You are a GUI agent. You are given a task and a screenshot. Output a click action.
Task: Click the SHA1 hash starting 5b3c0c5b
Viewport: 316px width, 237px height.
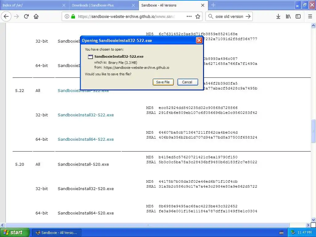208,162
